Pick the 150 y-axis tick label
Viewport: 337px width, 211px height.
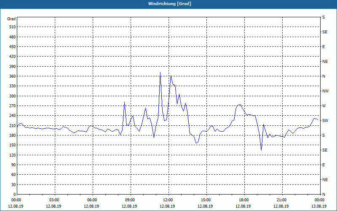tap(13, 145)
